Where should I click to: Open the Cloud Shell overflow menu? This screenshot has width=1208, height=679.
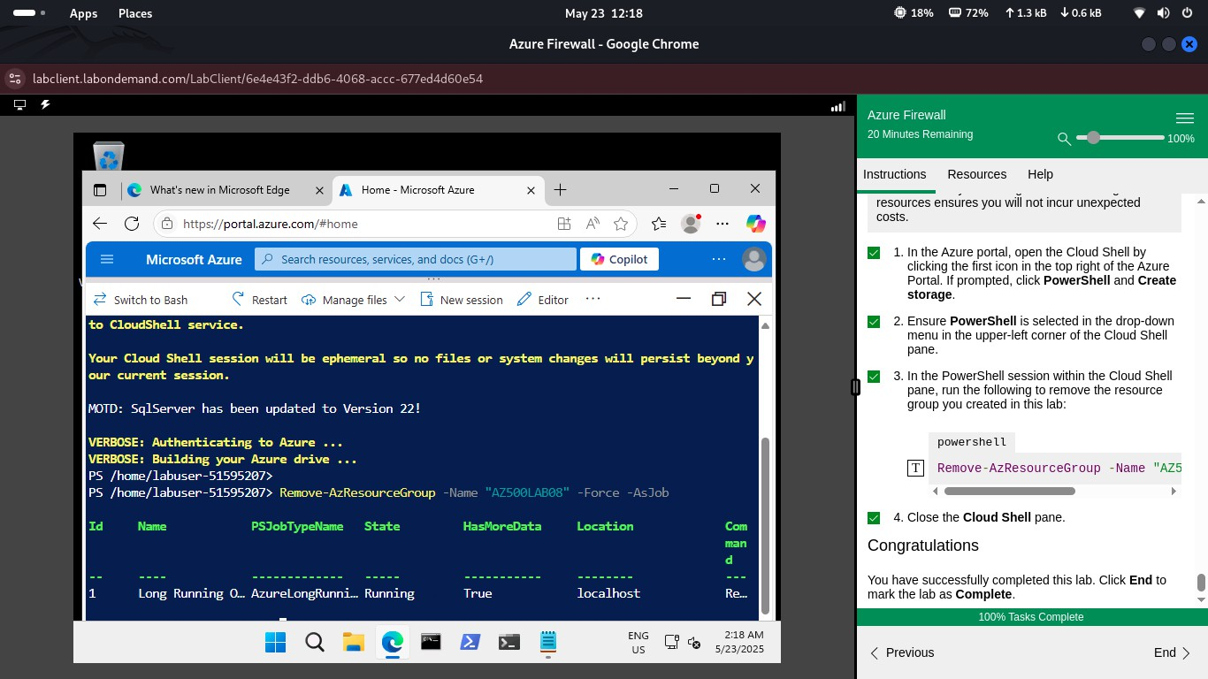click(x=593, y=299)
